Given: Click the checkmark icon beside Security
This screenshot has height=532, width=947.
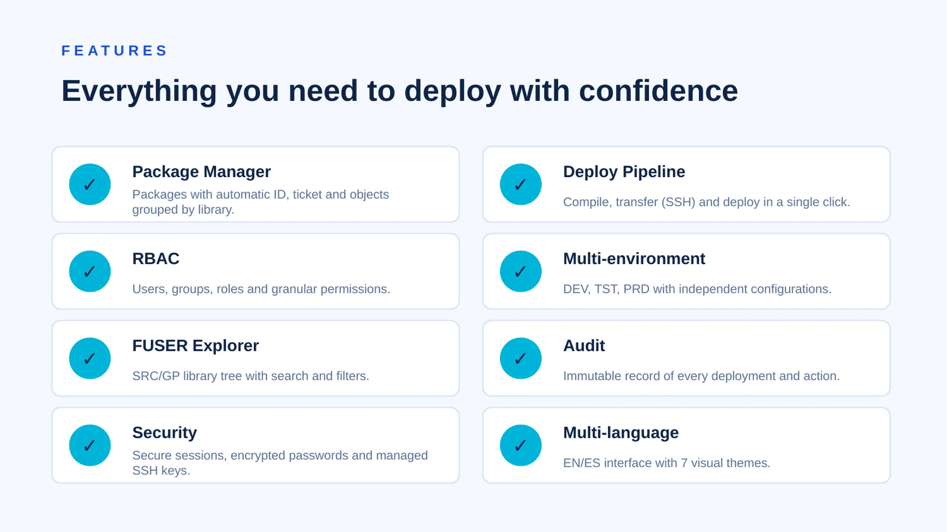Looking at the screenshot, I should pos(90,445).
